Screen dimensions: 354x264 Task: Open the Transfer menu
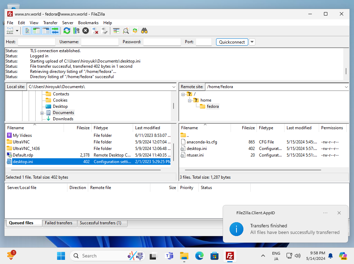pos(50,23)
